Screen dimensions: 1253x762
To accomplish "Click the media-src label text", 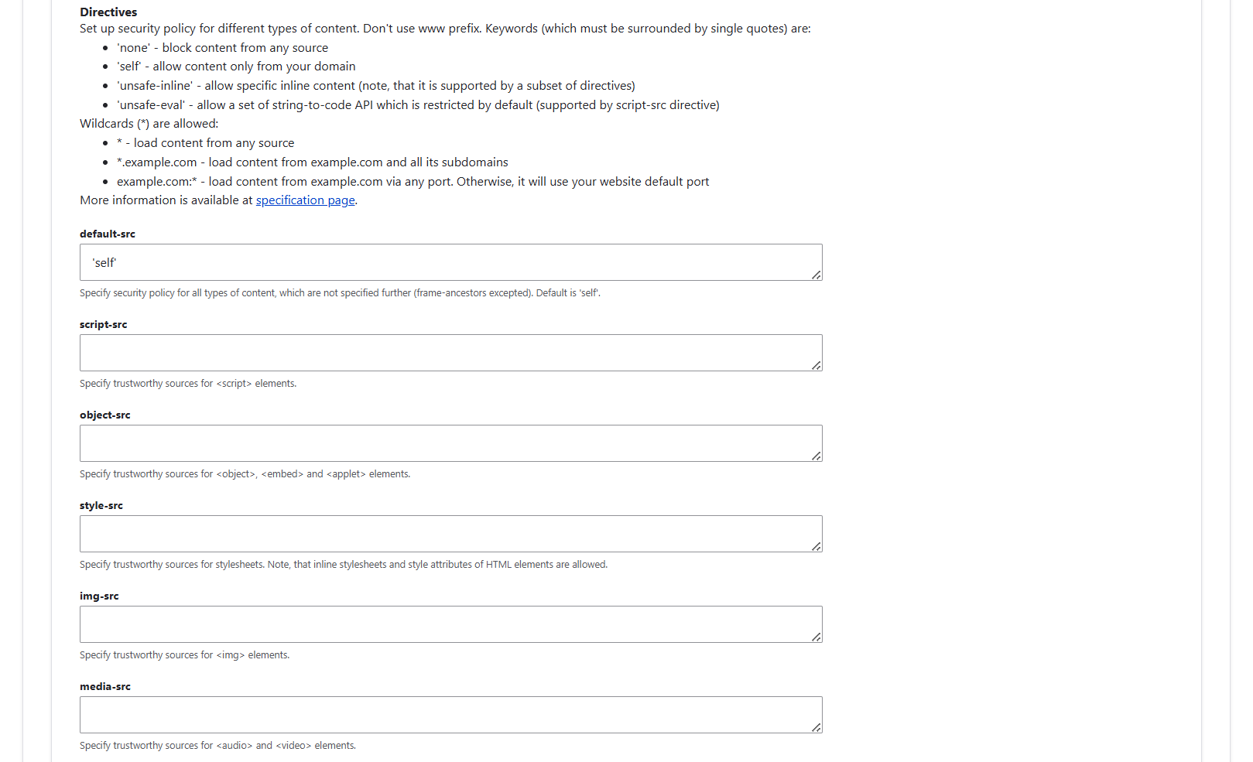I will pyautogui.click(x=104, y=686).
